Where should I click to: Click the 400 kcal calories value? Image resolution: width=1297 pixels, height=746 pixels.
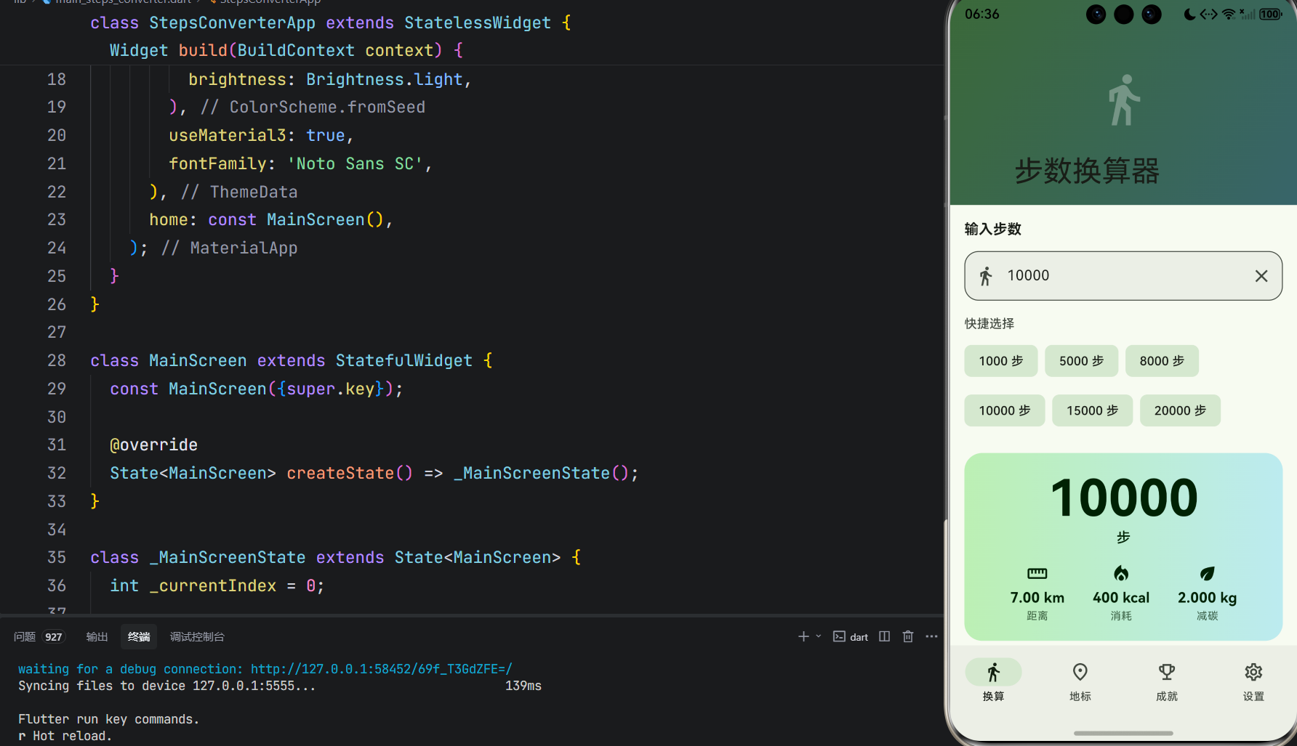[1121, 598]
